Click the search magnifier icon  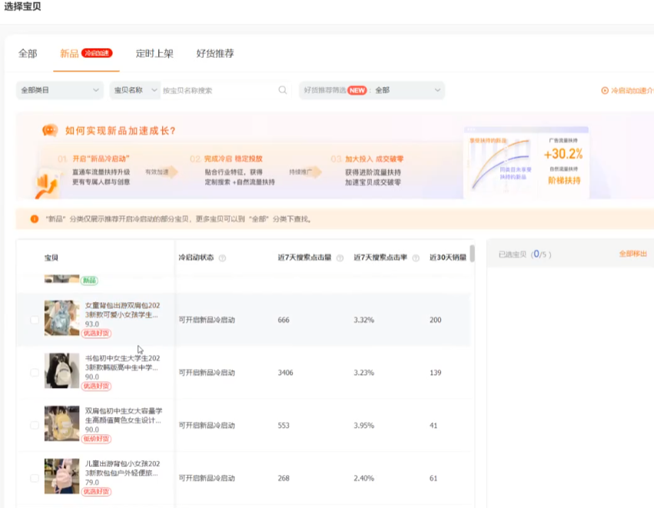(283, 90)
